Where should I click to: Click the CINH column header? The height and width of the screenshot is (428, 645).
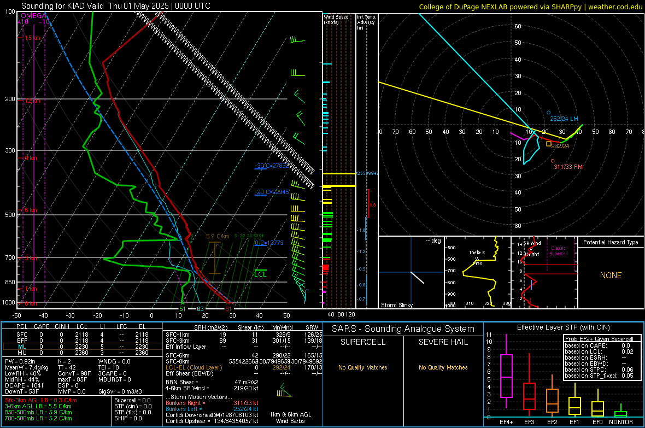click(62, 326)
